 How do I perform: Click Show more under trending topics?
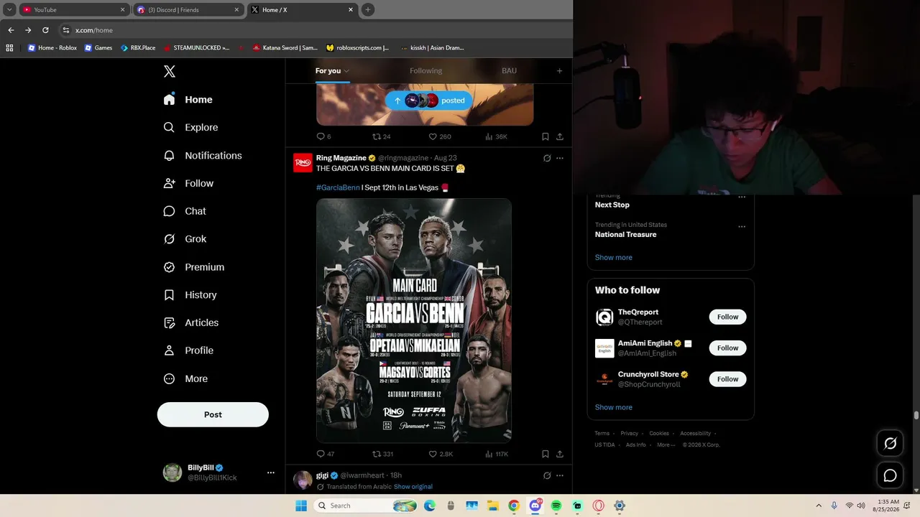614,257
